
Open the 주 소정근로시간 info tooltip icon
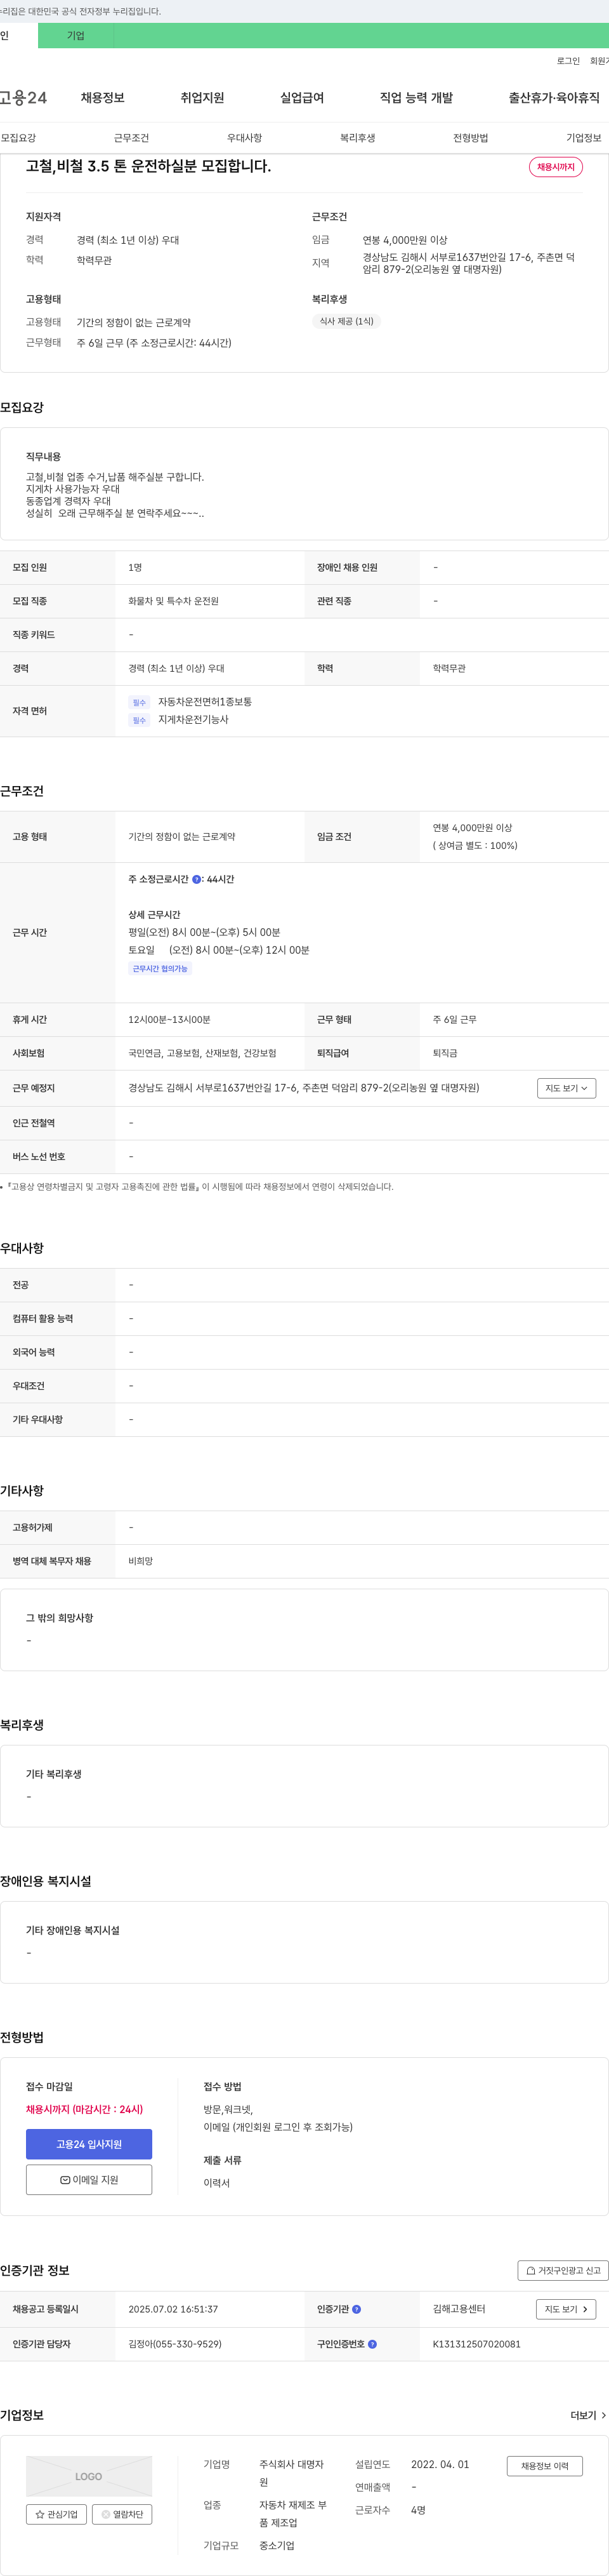(197, 879)
